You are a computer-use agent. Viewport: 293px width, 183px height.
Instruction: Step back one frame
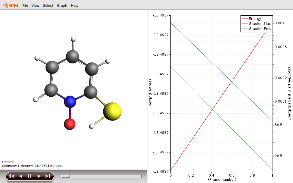[x=21, y=176]
